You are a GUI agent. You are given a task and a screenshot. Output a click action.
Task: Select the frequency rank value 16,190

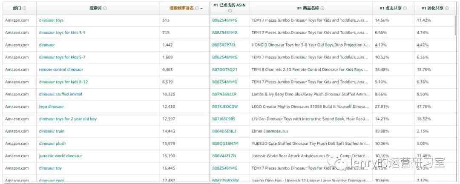click(x=169, y=156)
